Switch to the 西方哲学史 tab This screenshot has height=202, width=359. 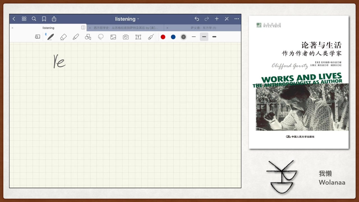point(126,28)
